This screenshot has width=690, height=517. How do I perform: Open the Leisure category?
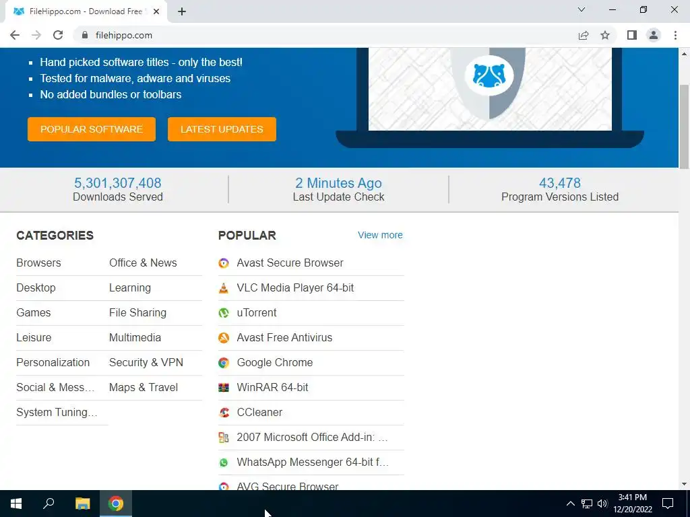(34, 338)
